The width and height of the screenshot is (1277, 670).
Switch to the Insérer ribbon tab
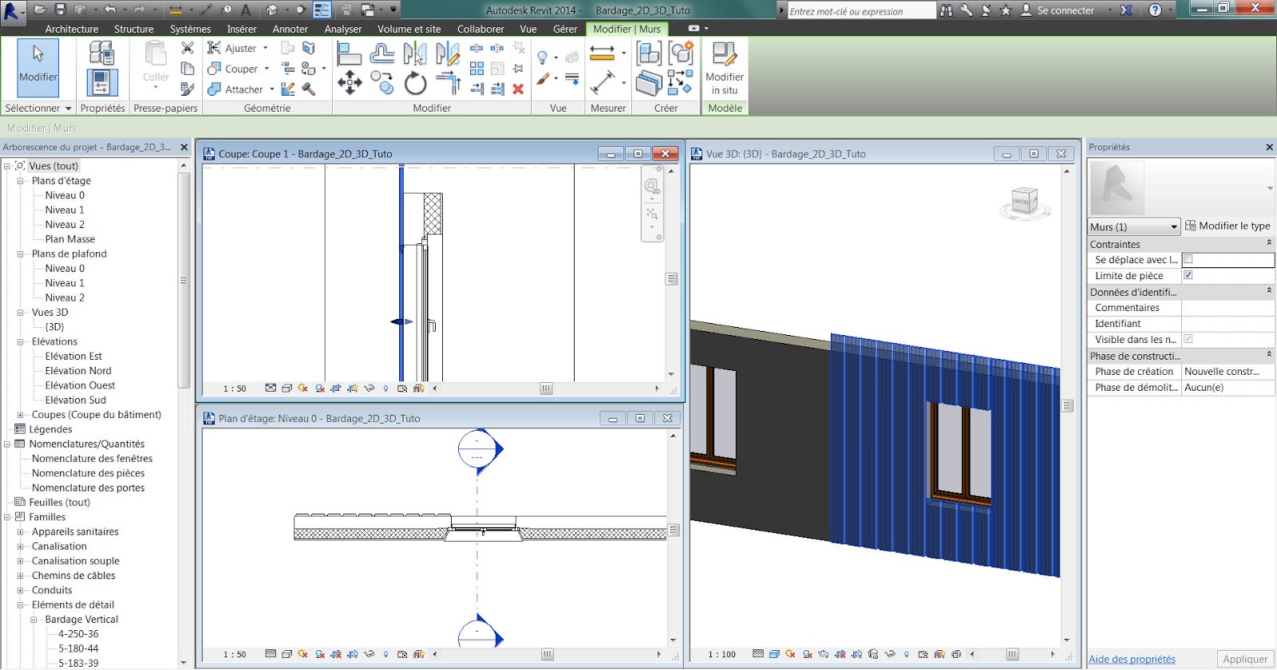click(242, 29)
